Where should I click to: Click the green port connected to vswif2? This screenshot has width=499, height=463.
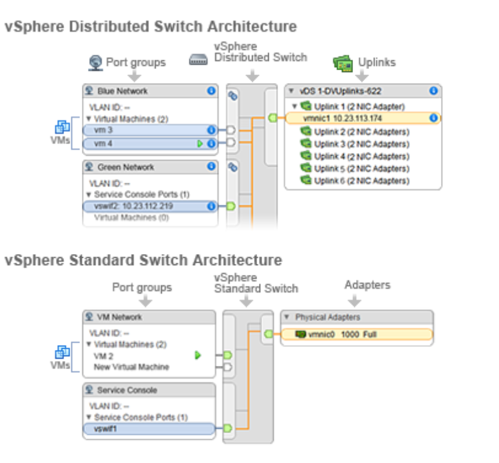231,206
